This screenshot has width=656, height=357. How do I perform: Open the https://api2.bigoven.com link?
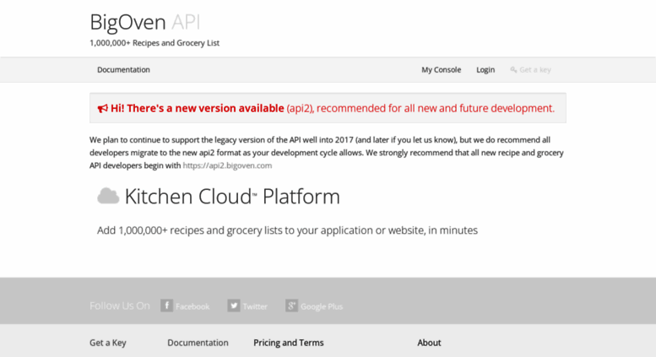pos(227,165)
